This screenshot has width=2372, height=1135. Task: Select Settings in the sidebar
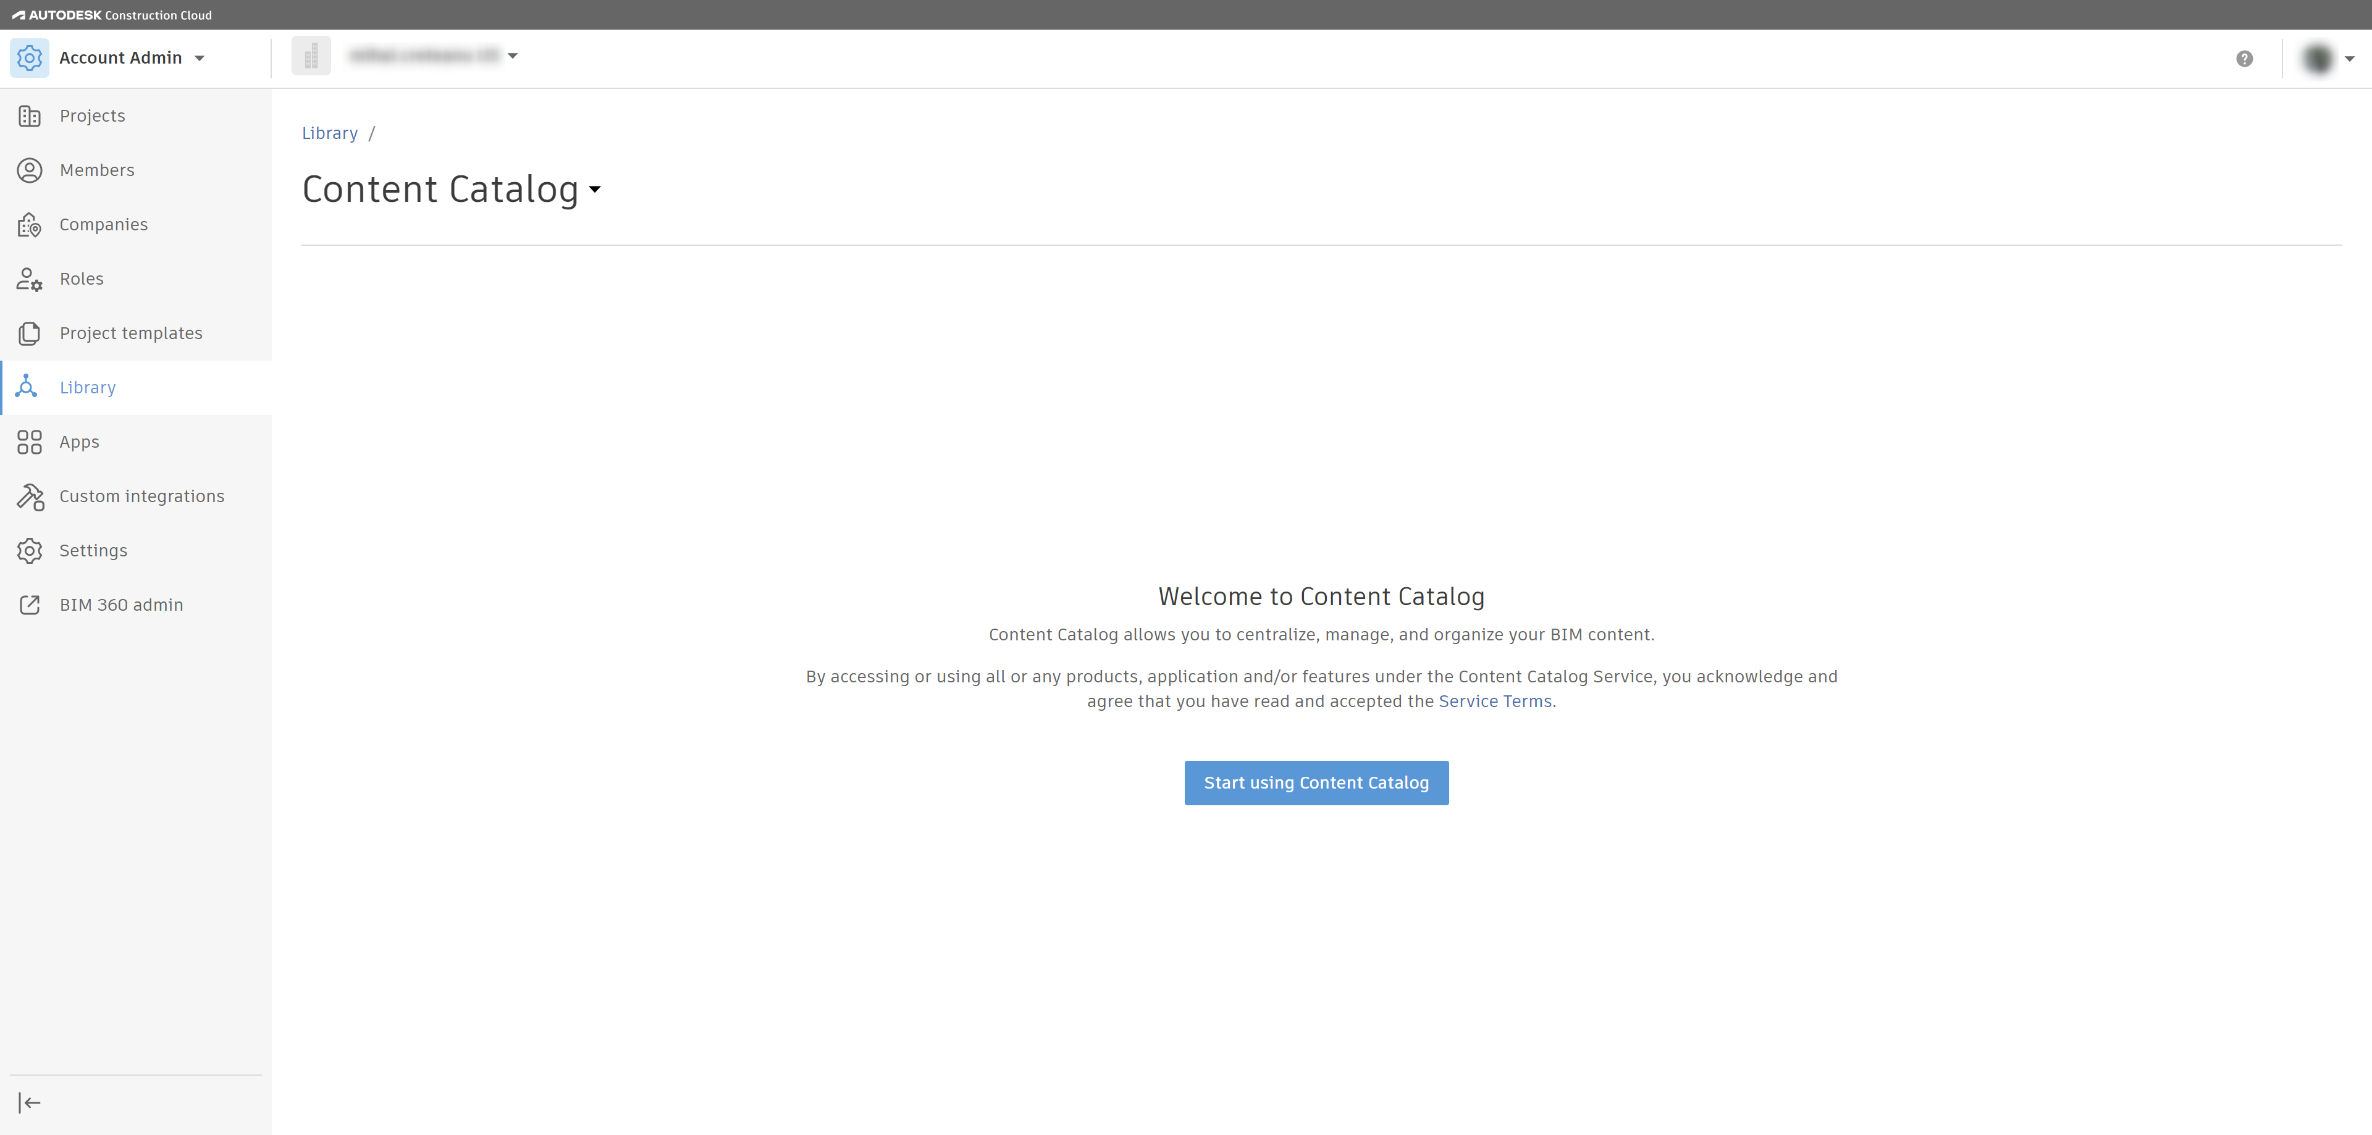tap(93, 550)
